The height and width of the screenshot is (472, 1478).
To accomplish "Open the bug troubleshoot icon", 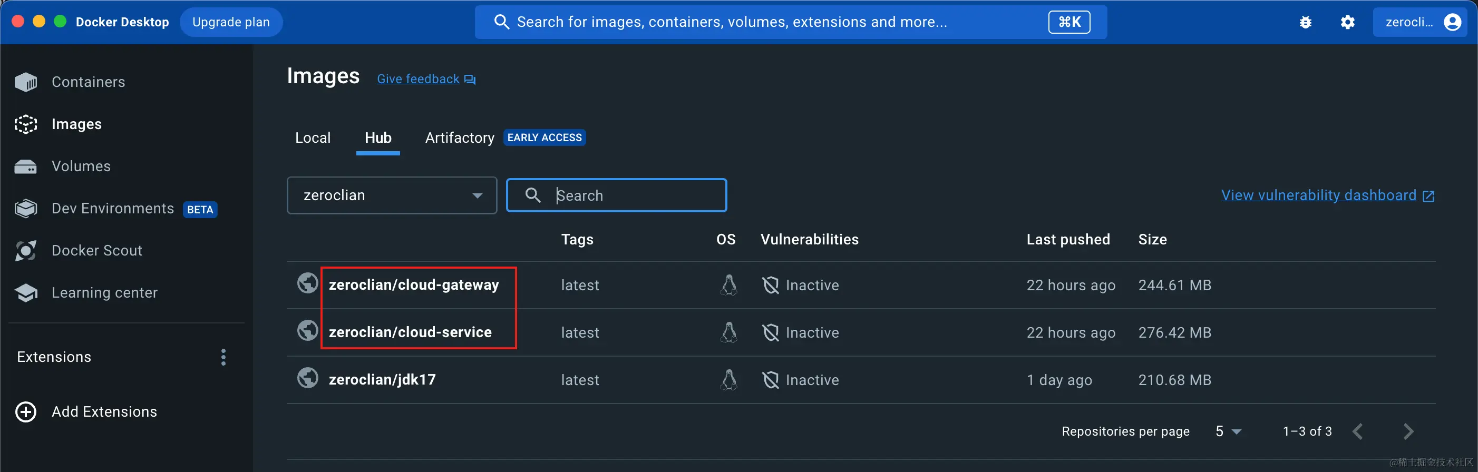I will coord(1305,22).
